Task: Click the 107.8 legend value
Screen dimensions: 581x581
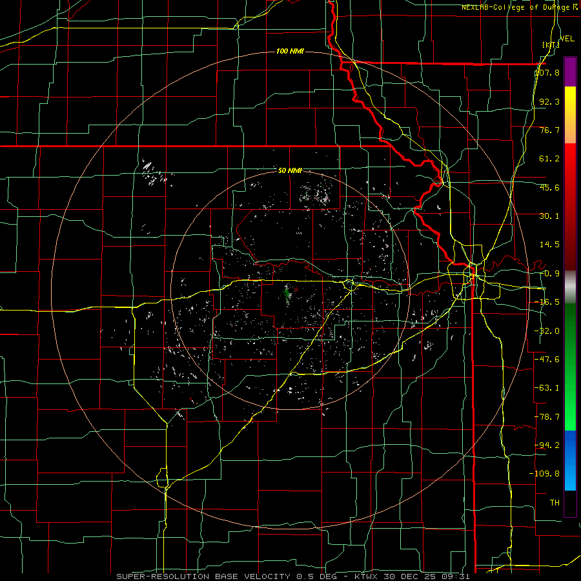Action: (x=547, y=72)
